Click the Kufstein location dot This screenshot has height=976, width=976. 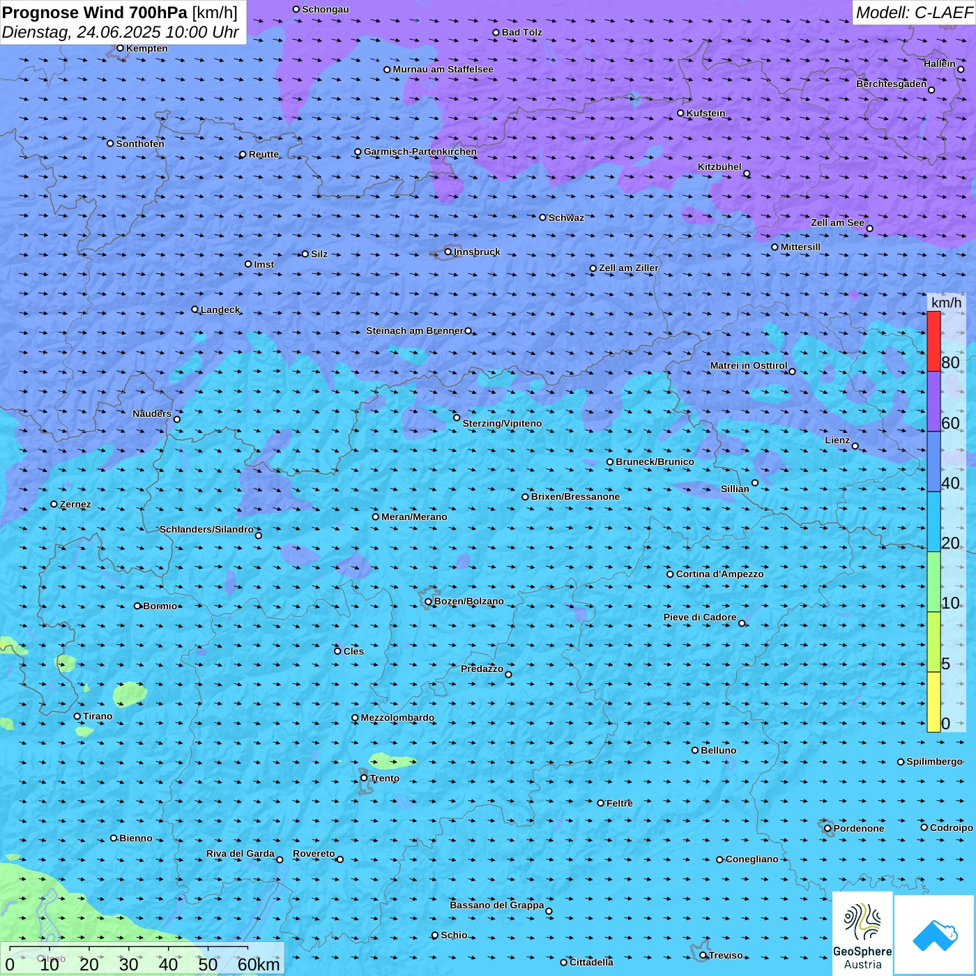pos(681,113)
